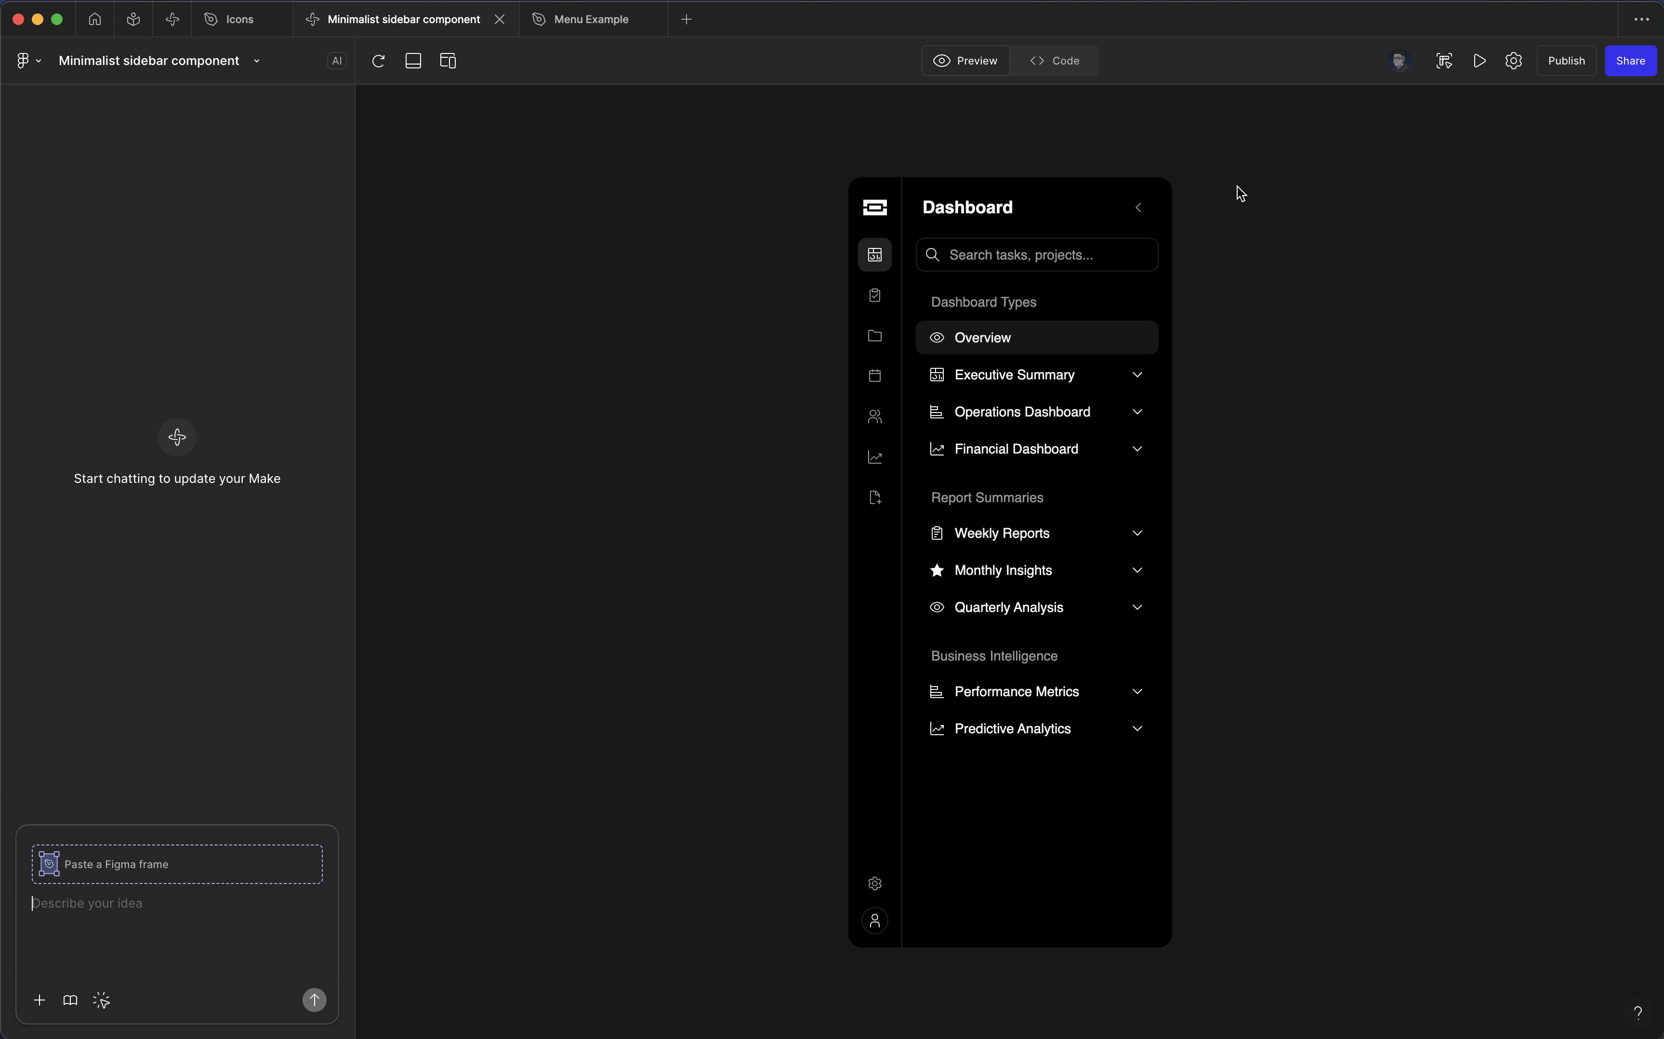Viewport: 1664px width, 1039px height.
Task: Switch to Preview view
Action: (x=965, y=61)
